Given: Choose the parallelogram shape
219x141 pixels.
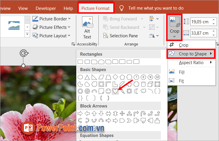Looking at the screenshot, I should coord(101,77).
